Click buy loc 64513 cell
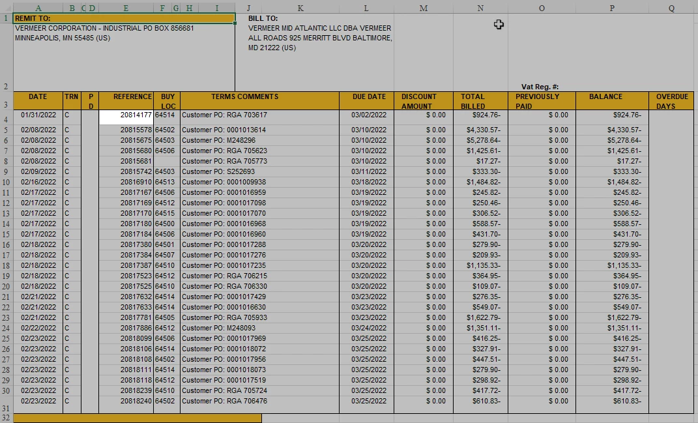698x423 pixels. (x=167, y=182)
